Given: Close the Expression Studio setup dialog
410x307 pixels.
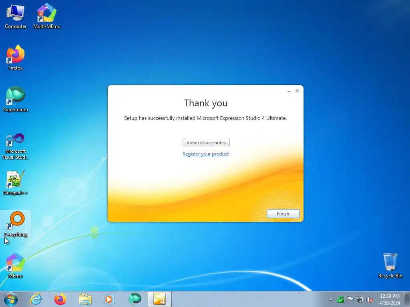Looking at the screenshot, I should (297, 91).
